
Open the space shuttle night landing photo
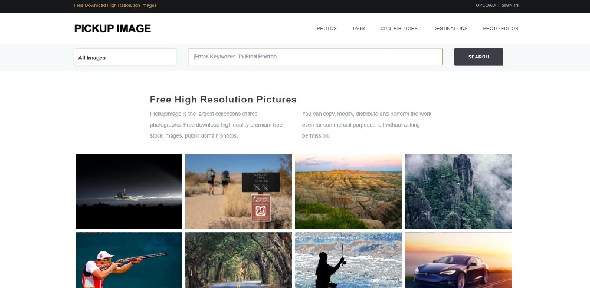(129, 191)
